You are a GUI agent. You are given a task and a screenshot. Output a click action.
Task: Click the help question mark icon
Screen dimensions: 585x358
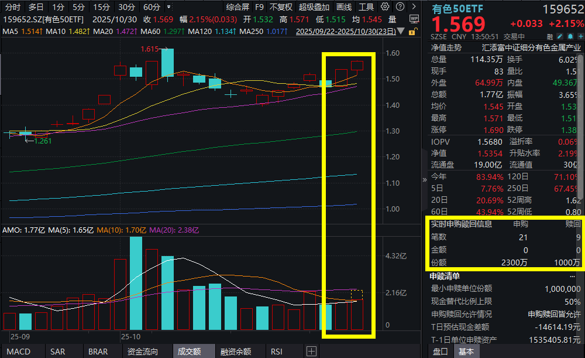coord(401,7)
